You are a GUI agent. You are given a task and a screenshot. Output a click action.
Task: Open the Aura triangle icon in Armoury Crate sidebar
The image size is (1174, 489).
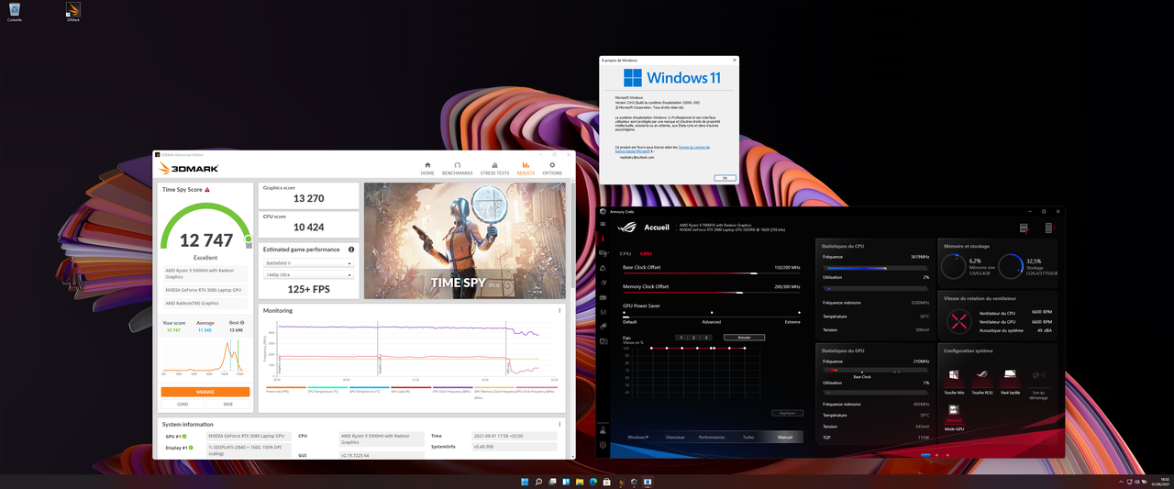(x=603, y=268)
